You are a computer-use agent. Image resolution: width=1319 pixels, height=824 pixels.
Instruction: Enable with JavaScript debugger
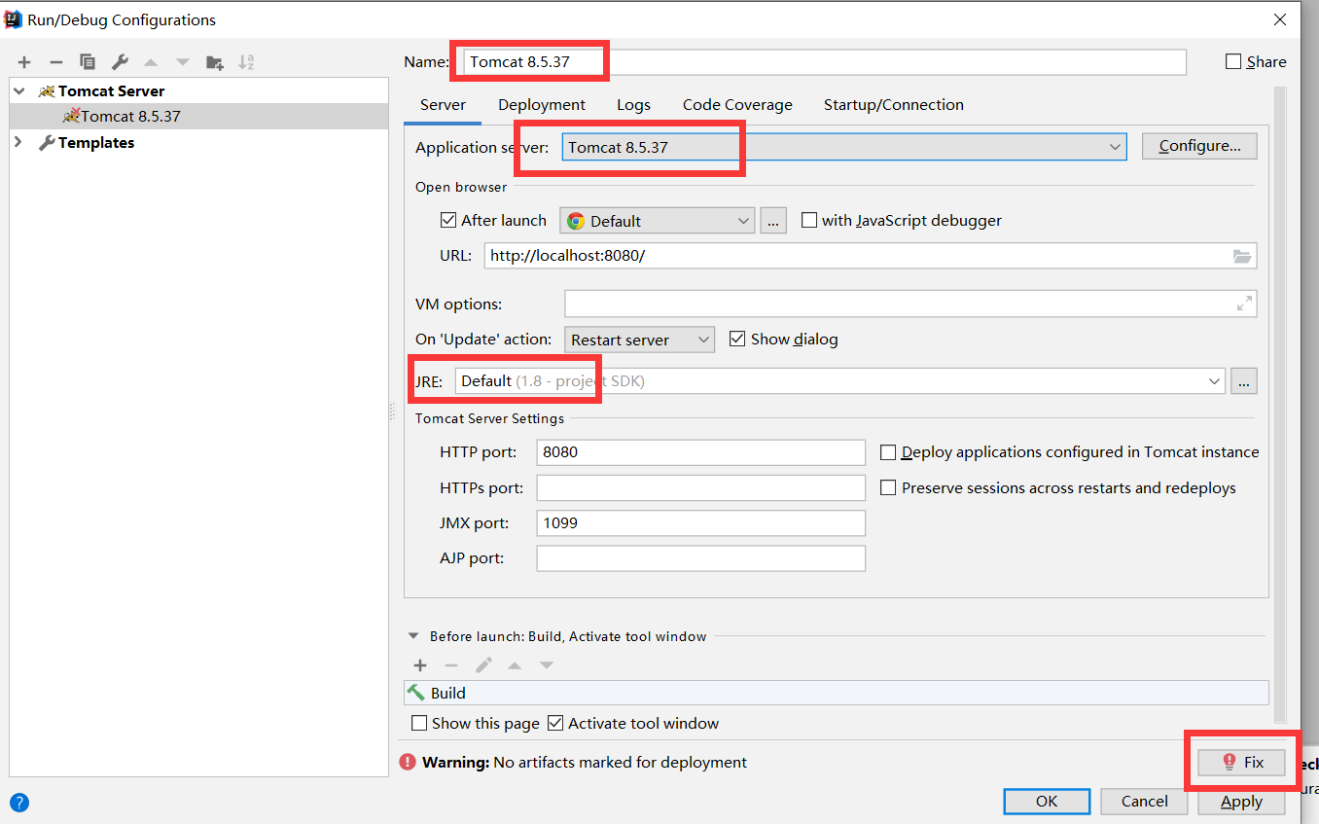808,220
